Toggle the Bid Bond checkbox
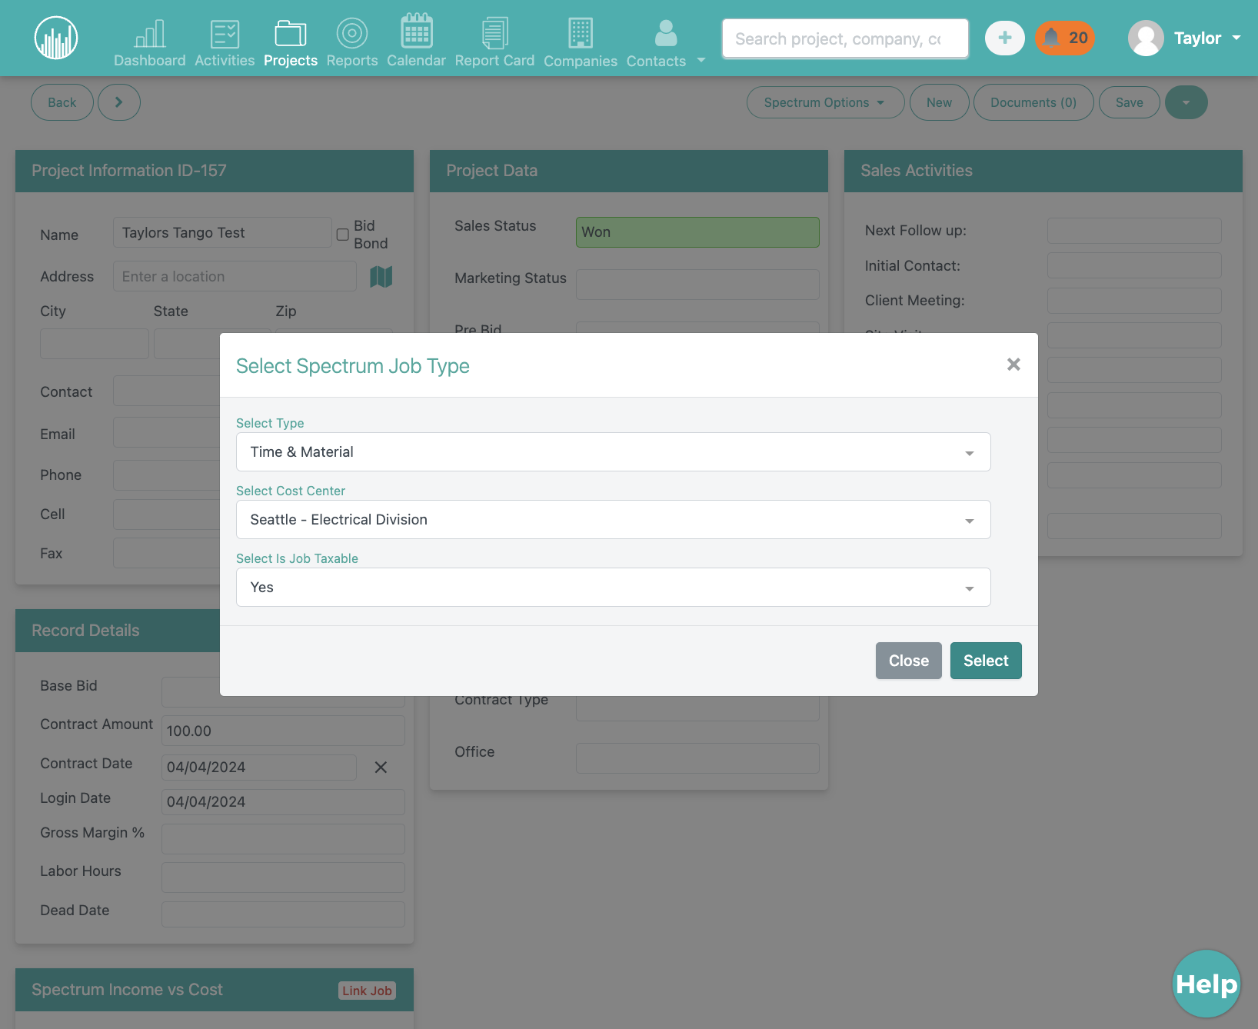 tap(343, 235)
